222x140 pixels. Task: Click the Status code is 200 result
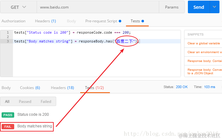tap(33, 115)
